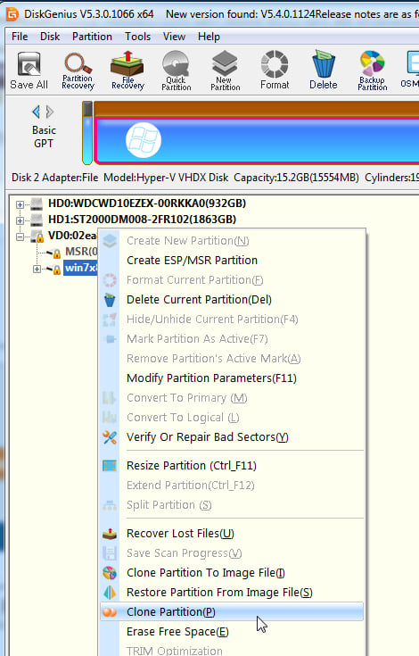Open the Tools menu
Image resolution: width=419 pixels, height=656 pixels.
point(137,37)
